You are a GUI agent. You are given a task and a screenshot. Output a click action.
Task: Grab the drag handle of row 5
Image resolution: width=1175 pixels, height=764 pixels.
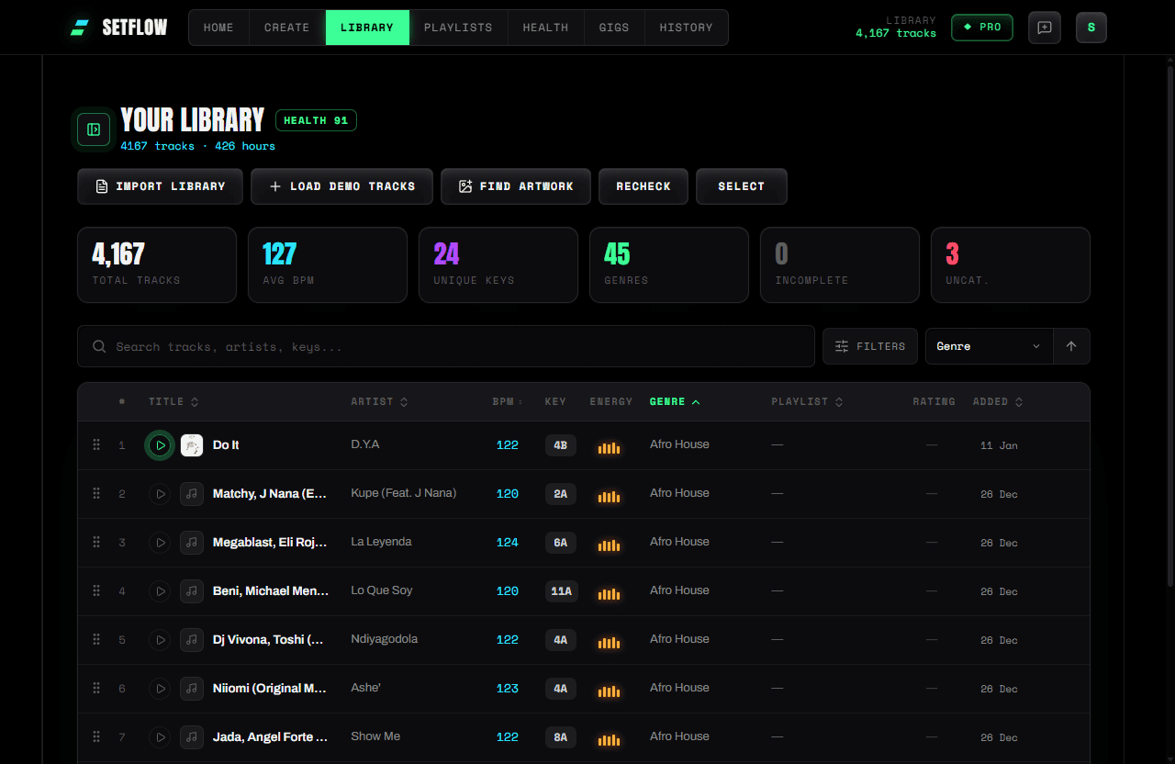(96, 640)
